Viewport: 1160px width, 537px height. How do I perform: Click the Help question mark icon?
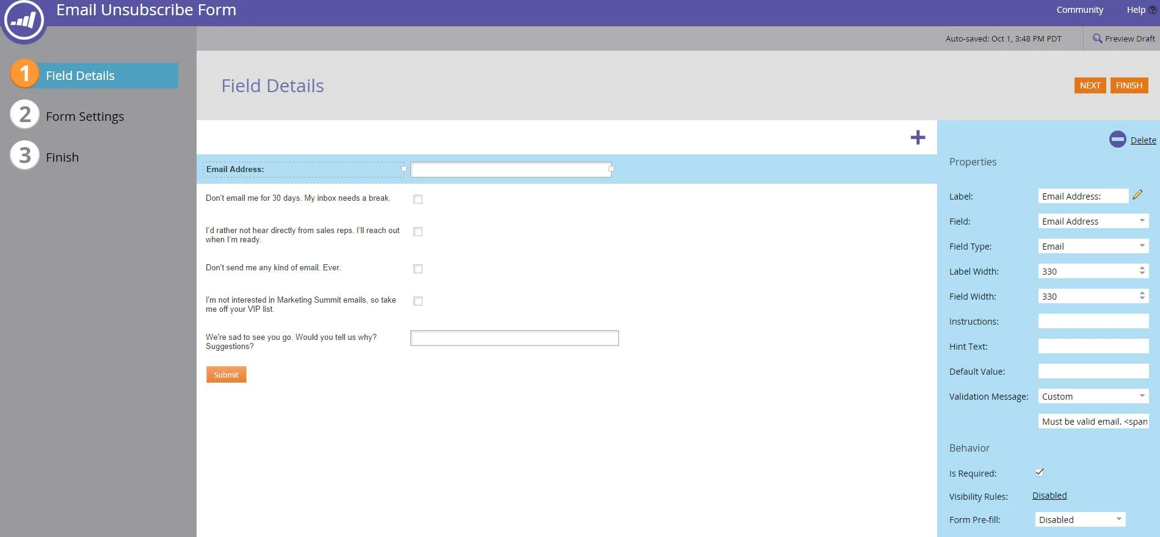pos(1153,10)
